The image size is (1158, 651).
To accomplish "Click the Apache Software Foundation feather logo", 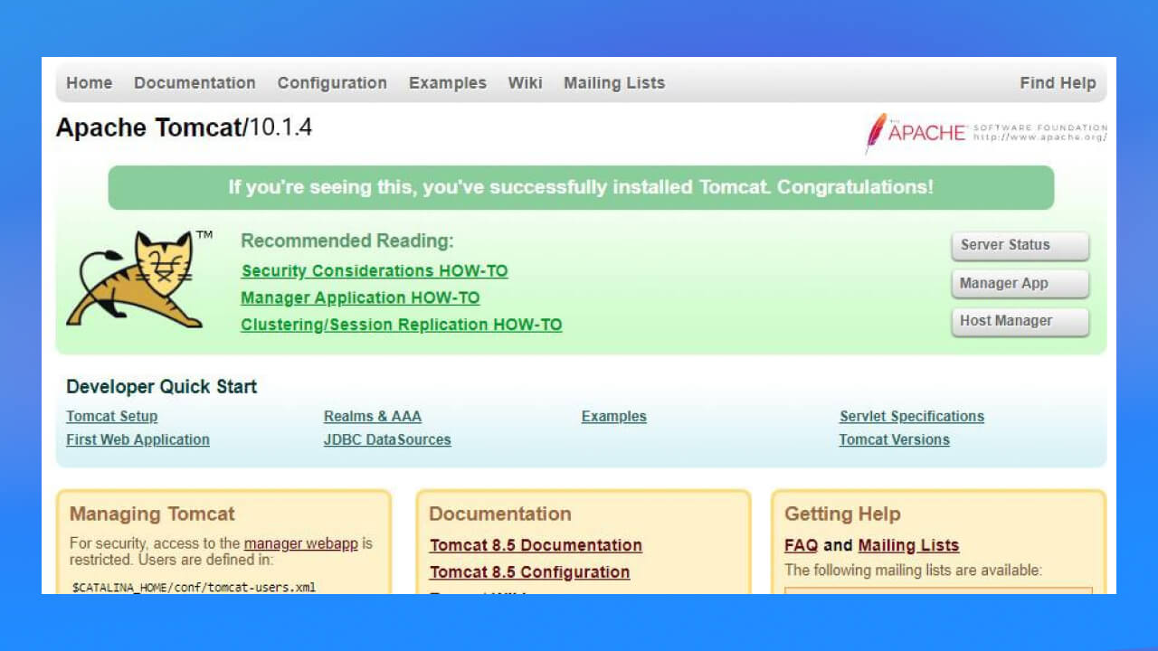I will pyautogui.click(x=985, y=132).
